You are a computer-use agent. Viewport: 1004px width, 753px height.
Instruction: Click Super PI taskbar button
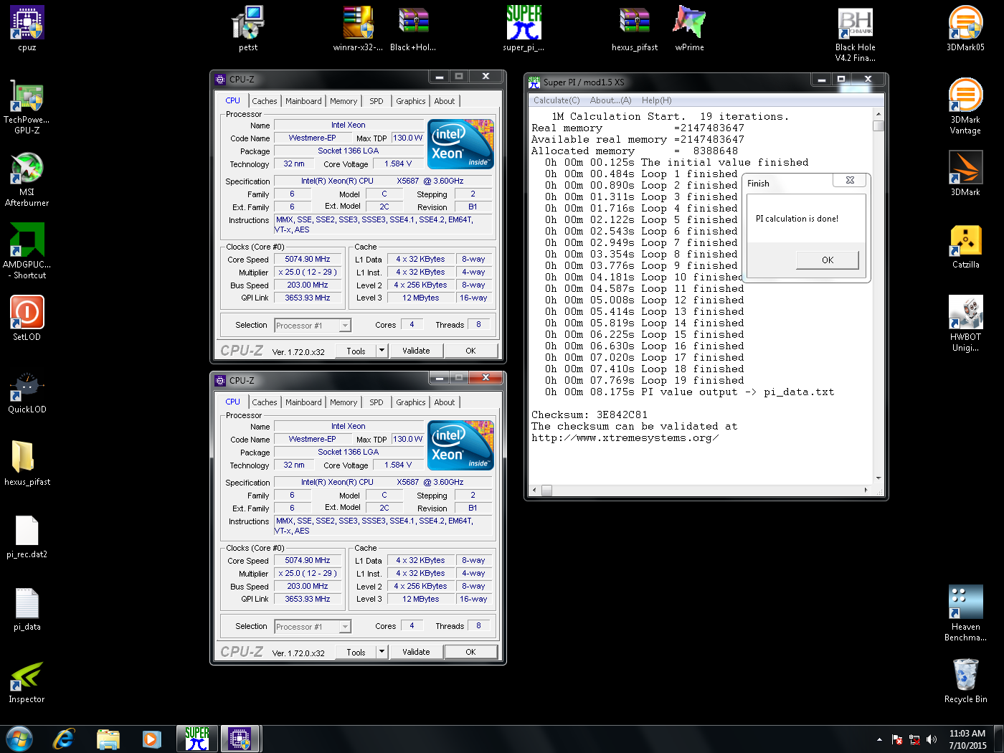(196, 739)
